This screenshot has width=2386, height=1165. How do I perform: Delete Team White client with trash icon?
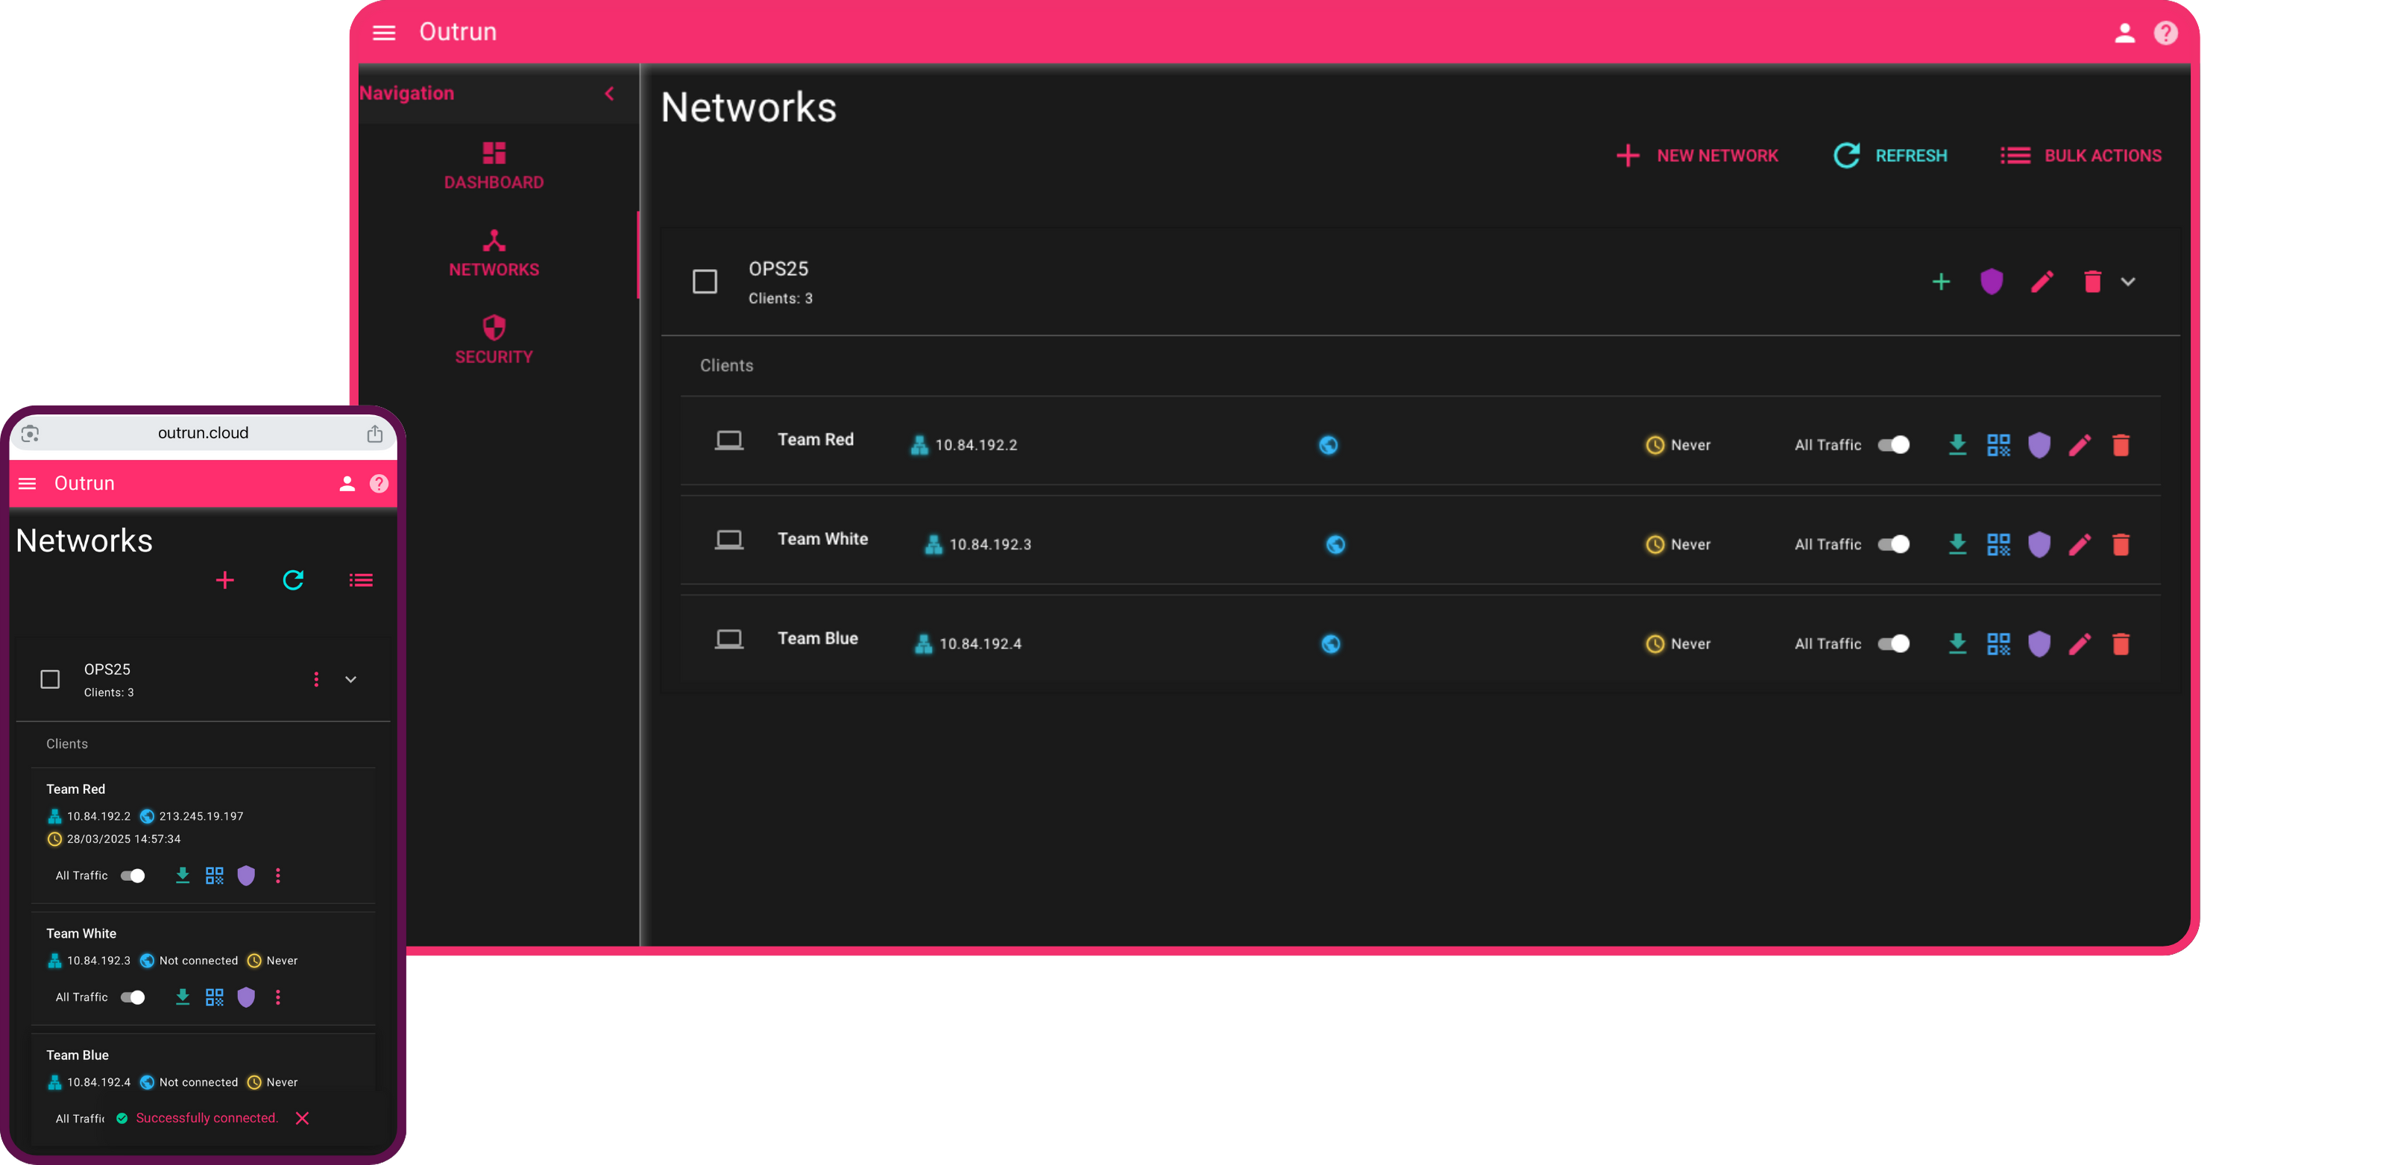[x=2120, y=543]
